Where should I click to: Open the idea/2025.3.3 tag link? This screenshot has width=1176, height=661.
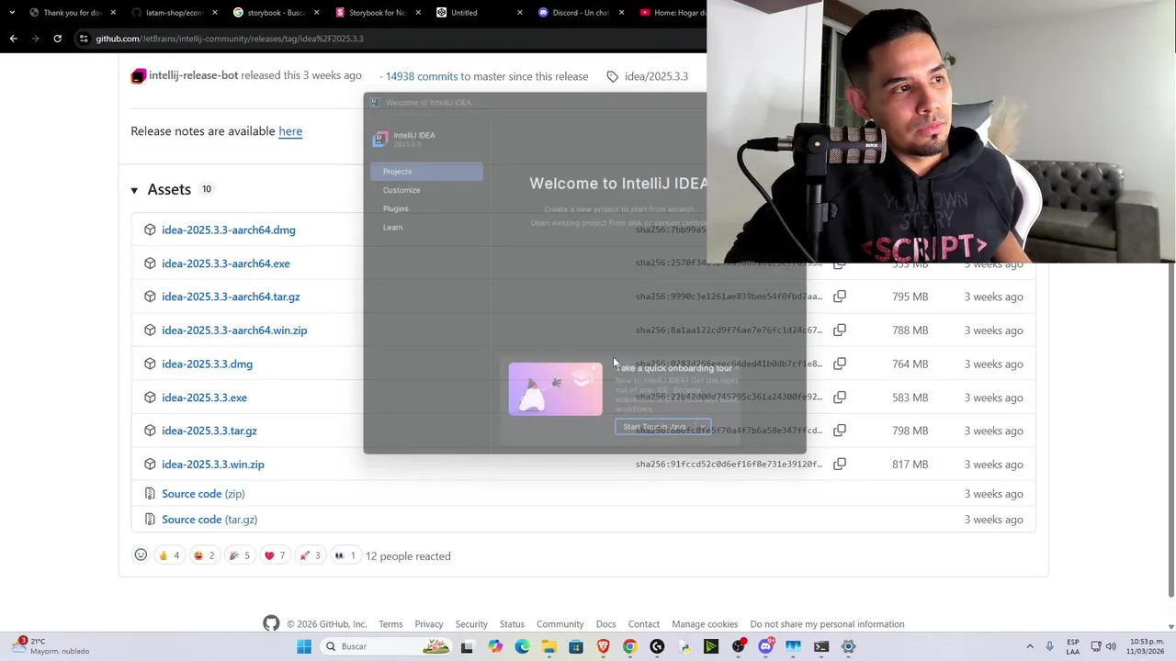656,76
